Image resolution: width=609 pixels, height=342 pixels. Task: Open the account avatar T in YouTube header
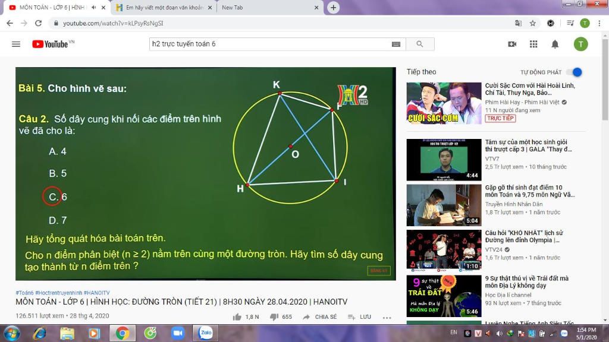coord(580,44)
